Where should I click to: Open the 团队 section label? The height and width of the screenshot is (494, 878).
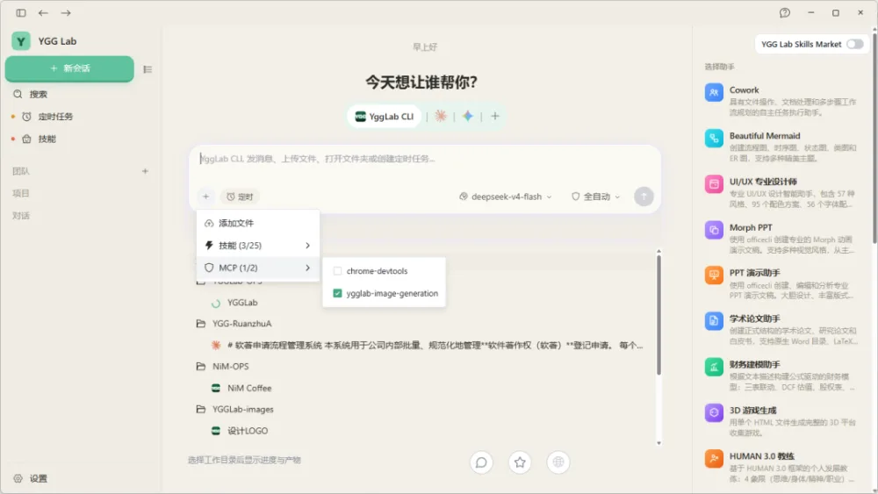21,171
